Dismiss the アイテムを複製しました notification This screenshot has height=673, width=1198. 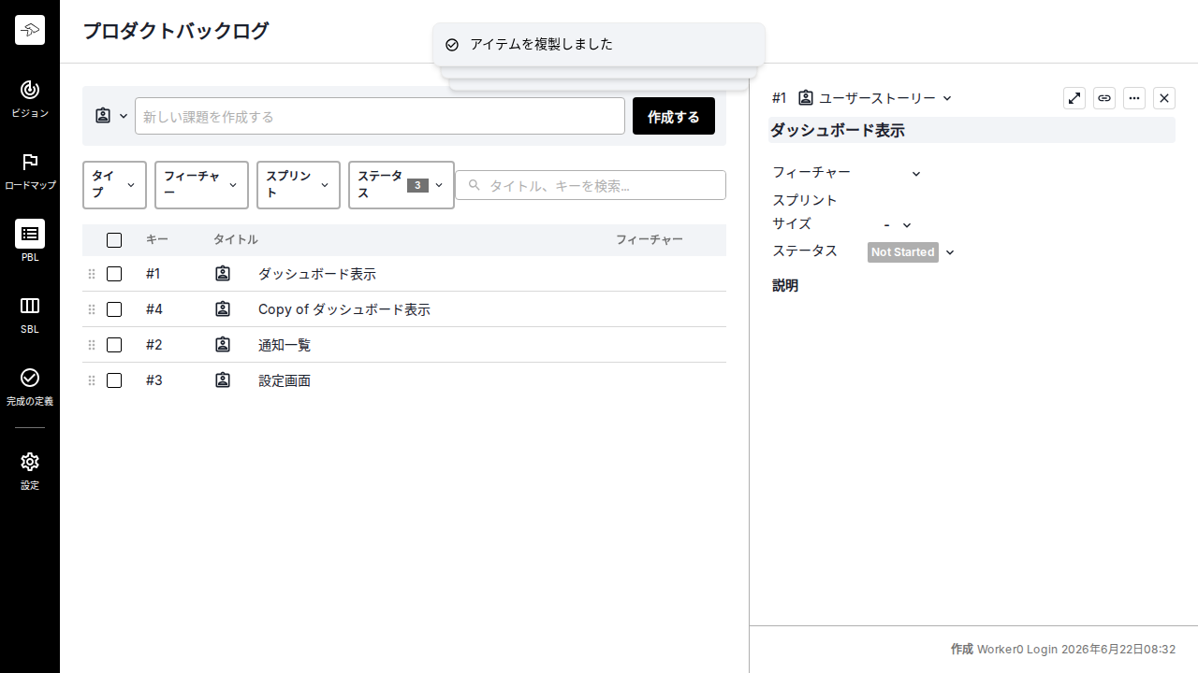599,45
